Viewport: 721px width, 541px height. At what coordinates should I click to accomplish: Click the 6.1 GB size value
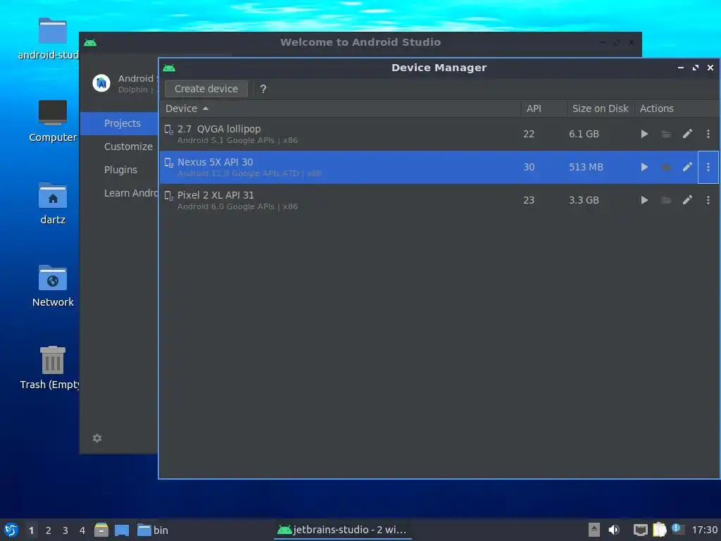point(584,134)
